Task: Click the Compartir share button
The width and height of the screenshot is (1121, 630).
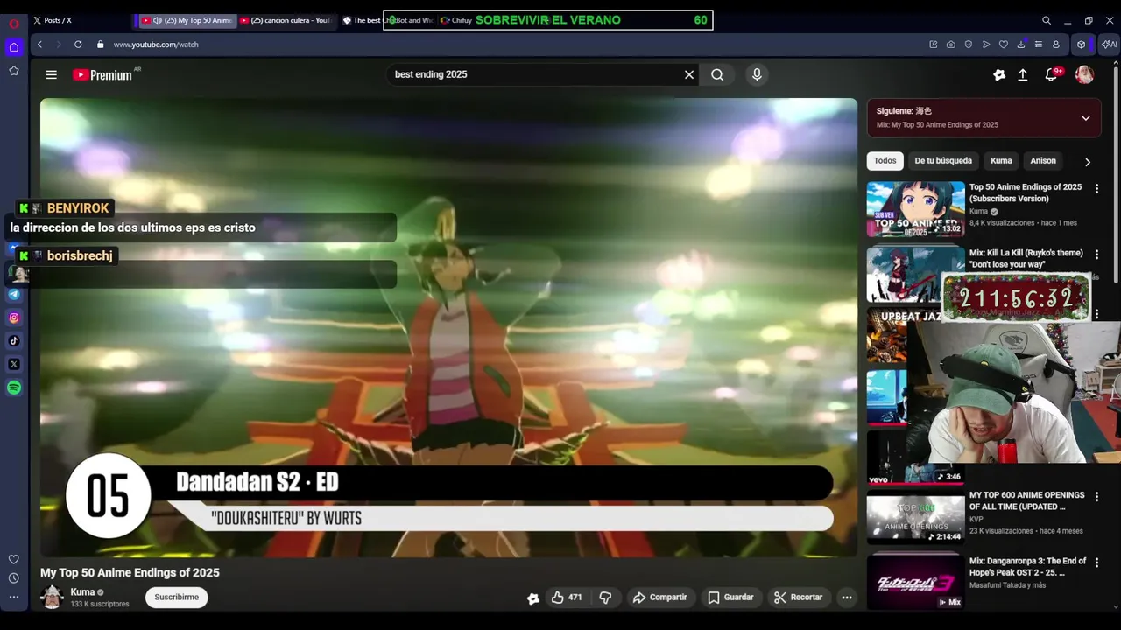Action: tap(659, 598)
